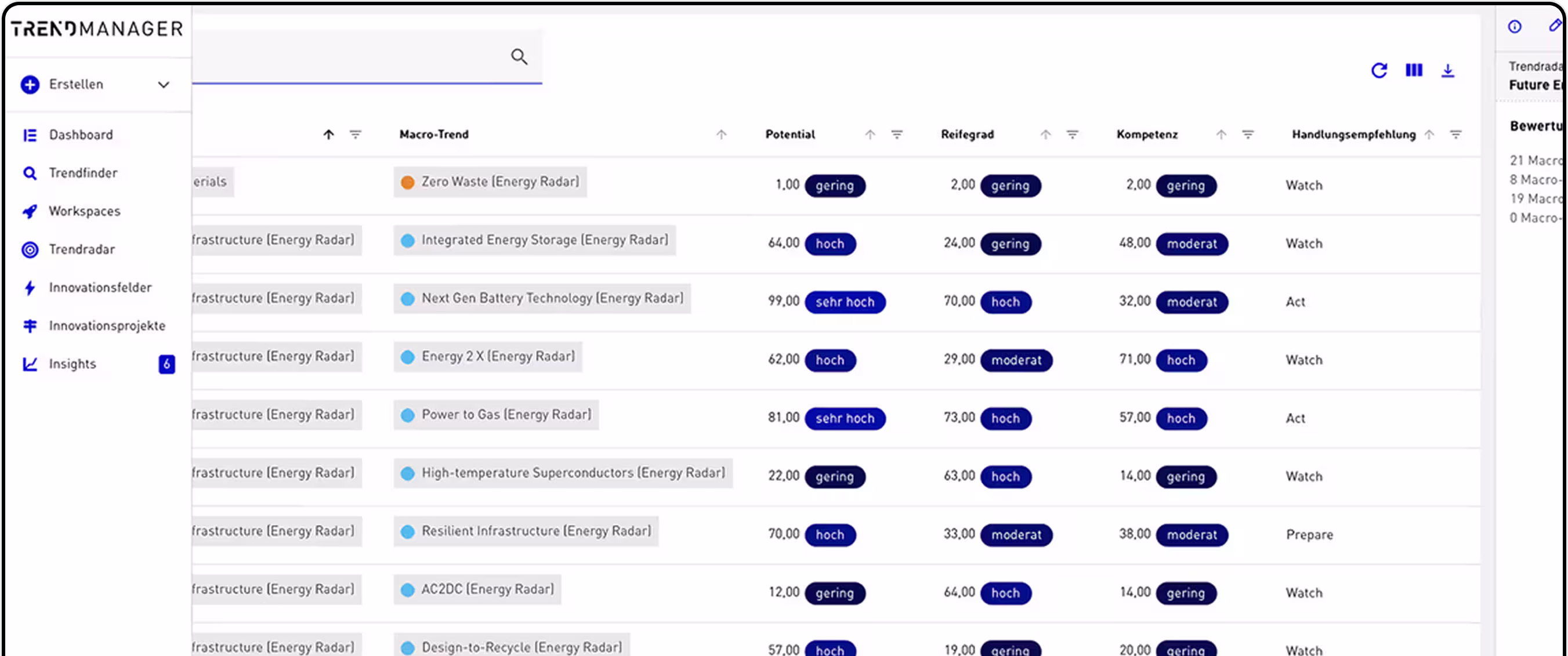
Task: Open AC2DC (Energy Radar) trend chip
Action: (477, 590)
